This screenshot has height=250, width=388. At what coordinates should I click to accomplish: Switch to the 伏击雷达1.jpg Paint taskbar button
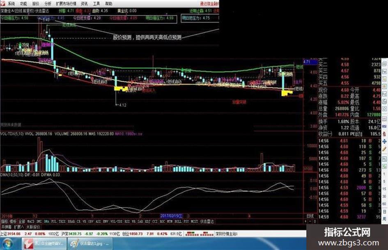point(90,244)
